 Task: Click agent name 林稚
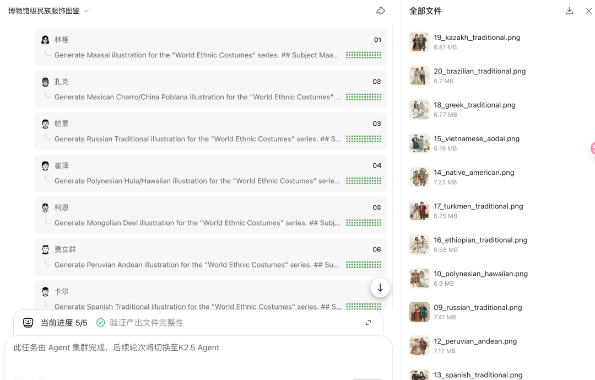62,40
